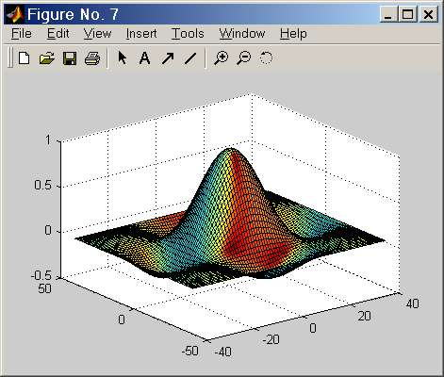Image resolution: width=444 pixels, height=377 pixels.
Task: Select the Insert Line tool
Action: (190, 58)
